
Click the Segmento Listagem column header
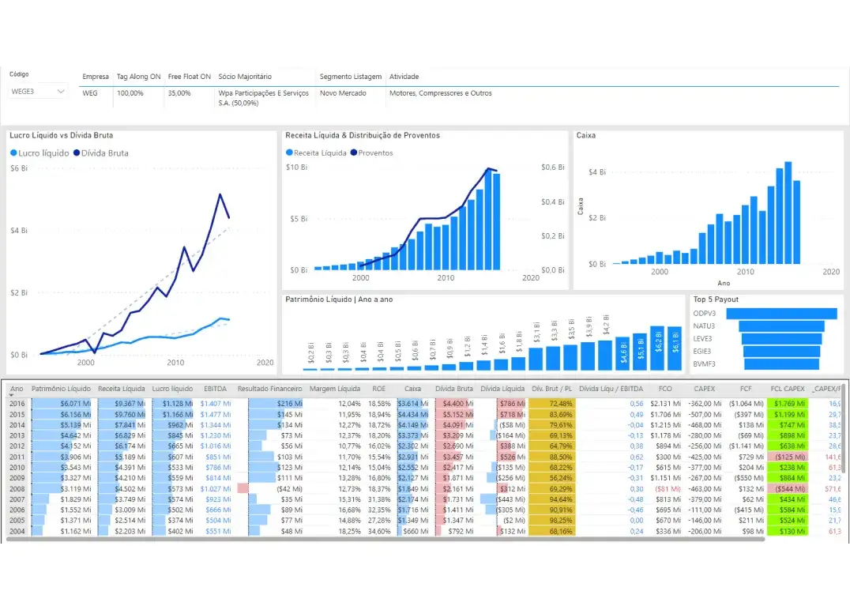pos(350,77)
